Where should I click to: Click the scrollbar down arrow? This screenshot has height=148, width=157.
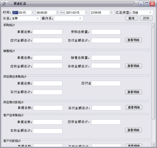153,144
